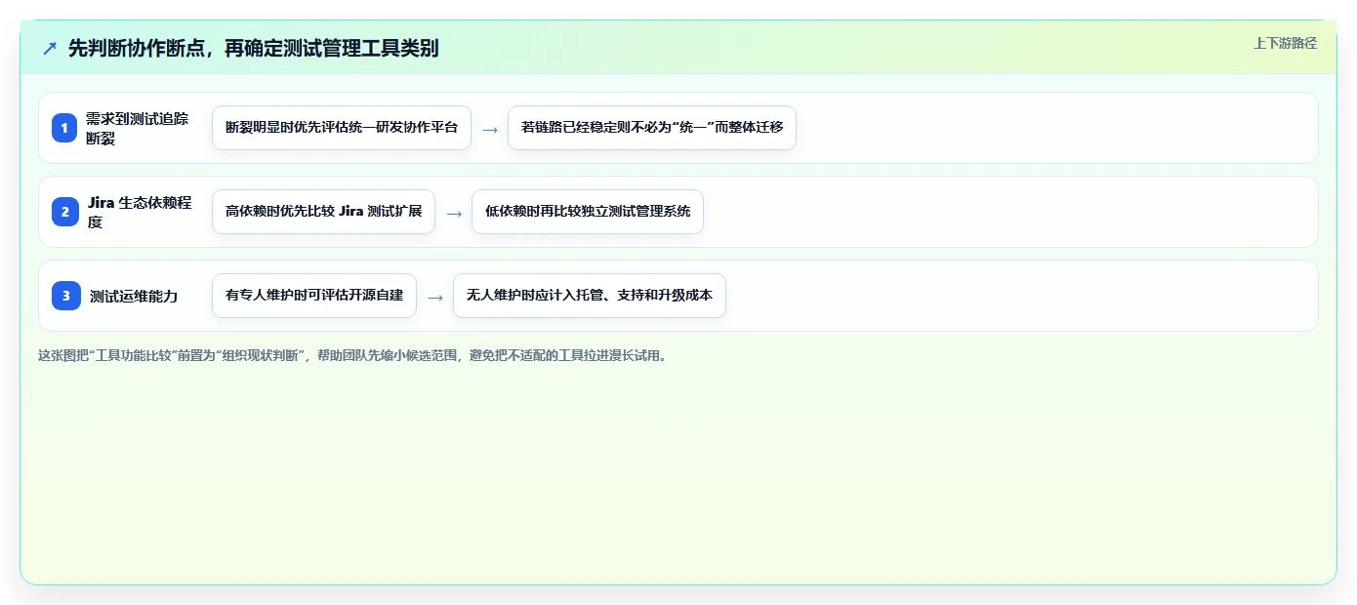Click the 断裂明显时优先评估统一研发协作平台 box
The height and width of the screenshot is (605, 1357).
(x=342, y=128)
